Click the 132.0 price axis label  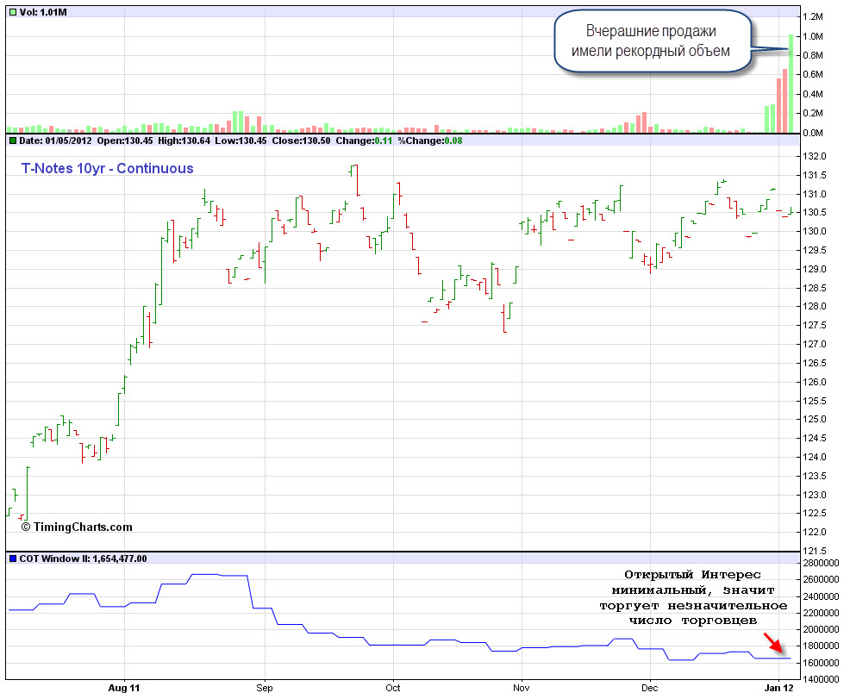tap(815, 156)
